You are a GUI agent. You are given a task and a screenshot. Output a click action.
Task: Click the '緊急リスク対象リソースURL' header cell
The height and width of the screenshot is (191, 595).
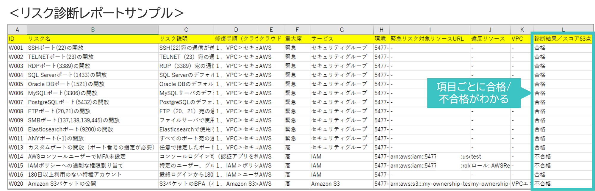coord(430,39)
